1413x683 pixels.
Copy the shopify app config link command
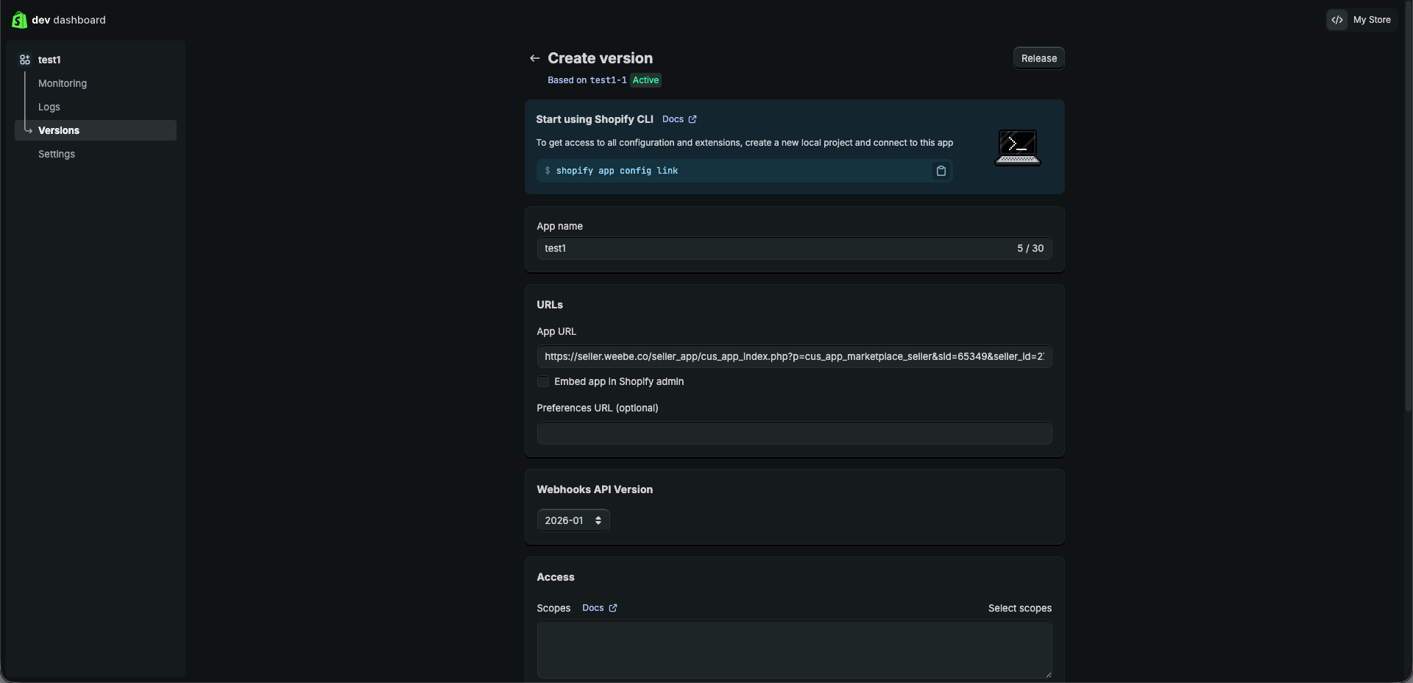[940, 171]
